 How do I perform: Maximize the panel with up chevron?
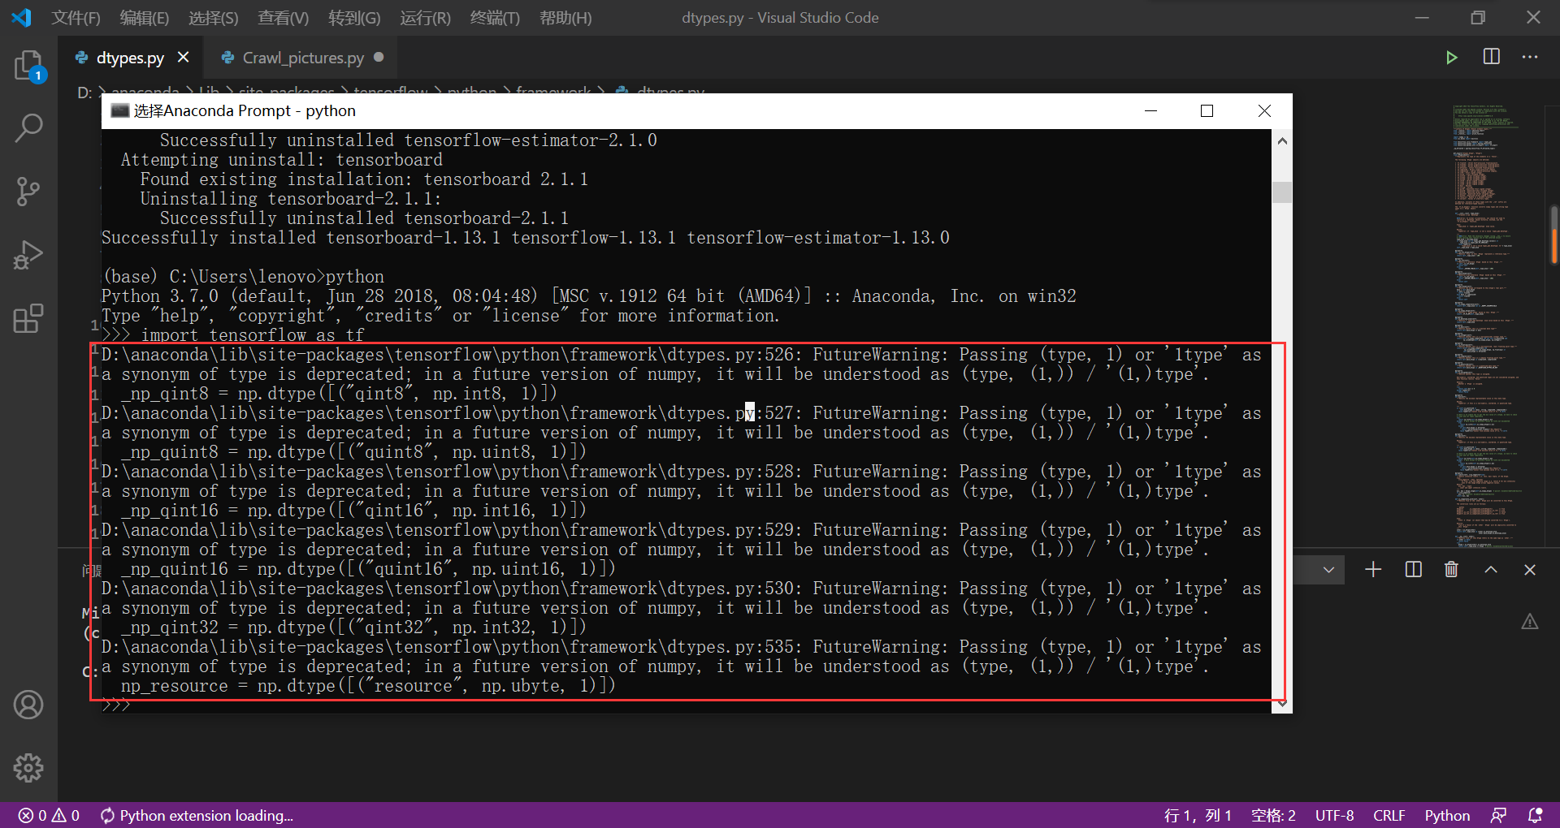tap(1491, 570)
